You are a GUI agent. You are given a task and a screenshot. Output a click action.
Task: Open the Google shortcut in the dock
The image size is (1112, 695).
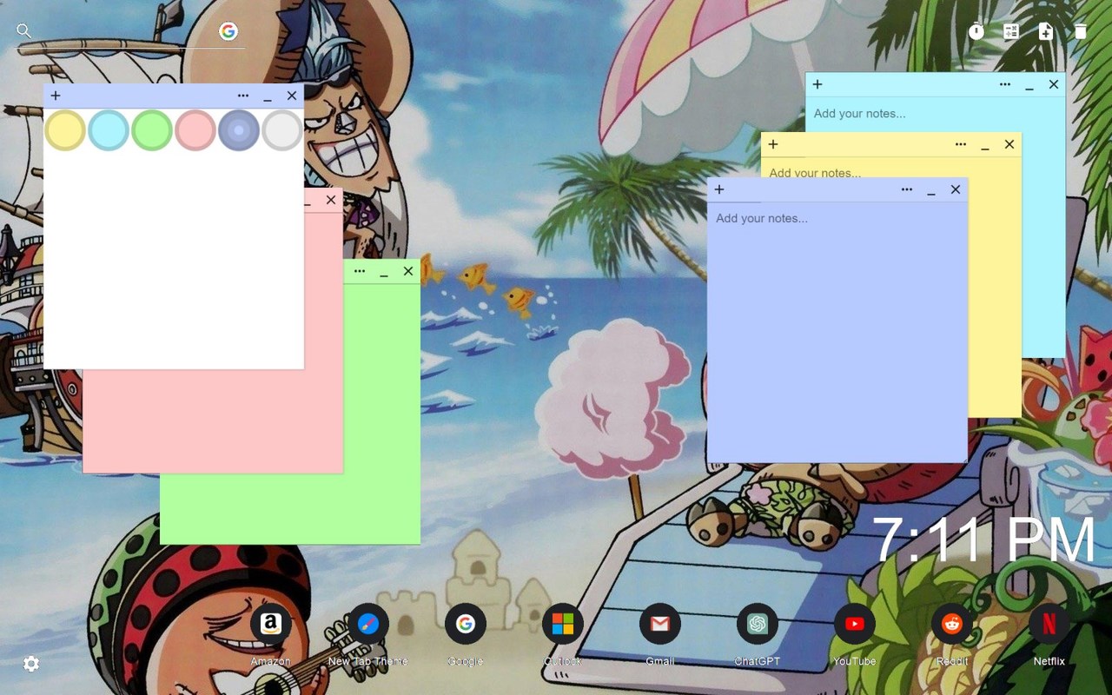(x=466, y=624)
